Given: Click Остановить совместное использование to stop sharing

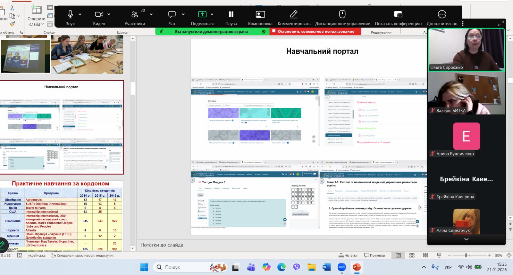Looking at the screenshot, I should pos(315,32).
